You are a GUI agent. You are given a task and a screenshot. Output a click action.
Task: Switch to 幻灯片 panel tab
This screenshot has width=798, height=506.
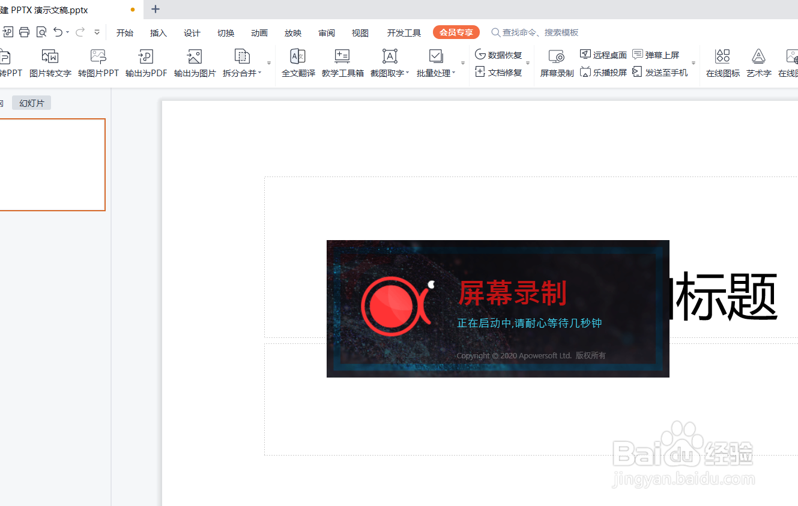pos(32,103)
